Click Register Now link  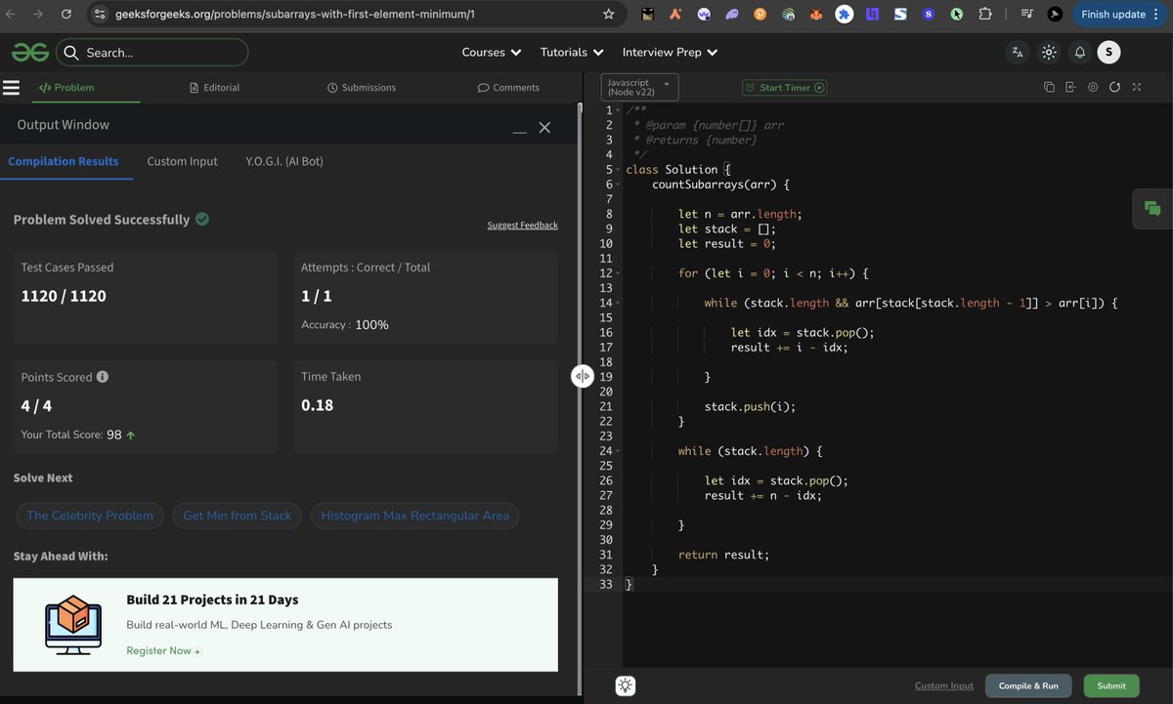pyautogui.click(x=162, y=650)
